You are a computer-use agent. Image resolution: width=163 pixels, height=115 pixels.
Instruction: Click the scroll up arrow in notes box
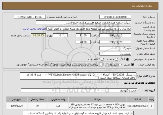point(132,113)
